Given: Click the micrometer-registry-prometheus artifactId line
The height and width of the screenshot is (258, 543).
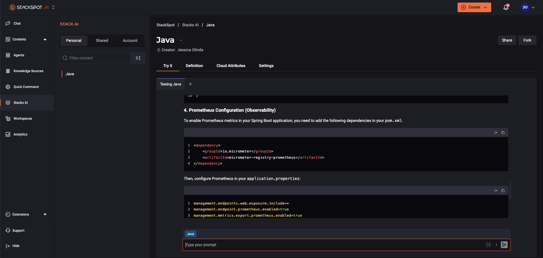Looking at the screenshot, I should click(x=263, y=157).
